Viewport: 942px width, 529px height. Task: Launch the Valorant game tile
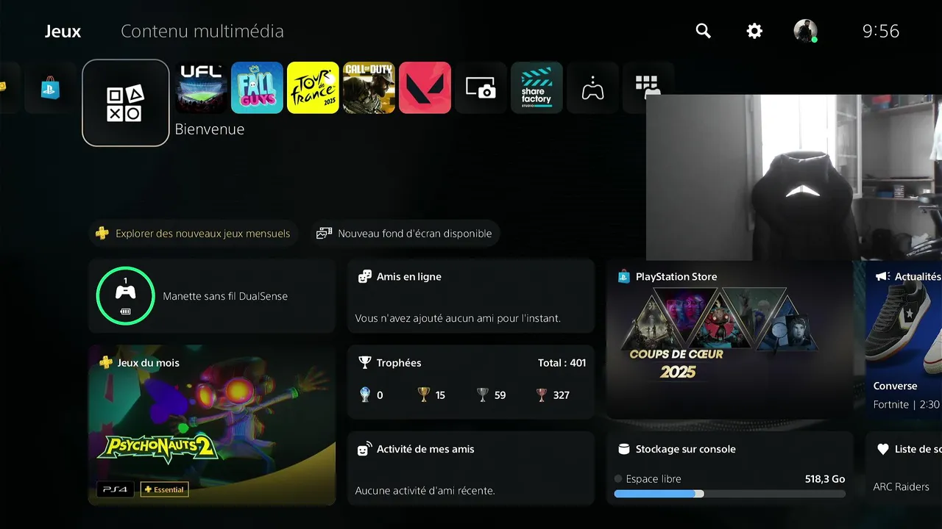tap(425, 87)
